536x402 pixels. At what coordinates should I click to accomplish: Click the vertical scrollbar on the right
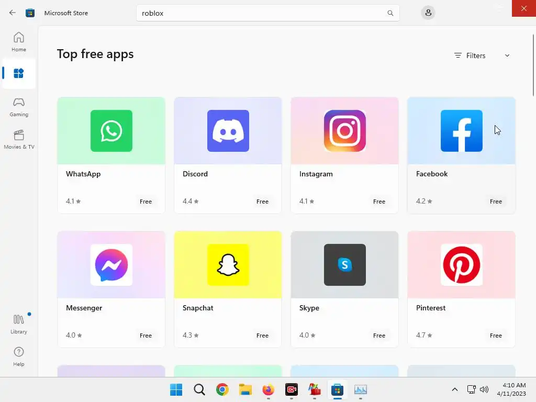(x=533, y=65)
